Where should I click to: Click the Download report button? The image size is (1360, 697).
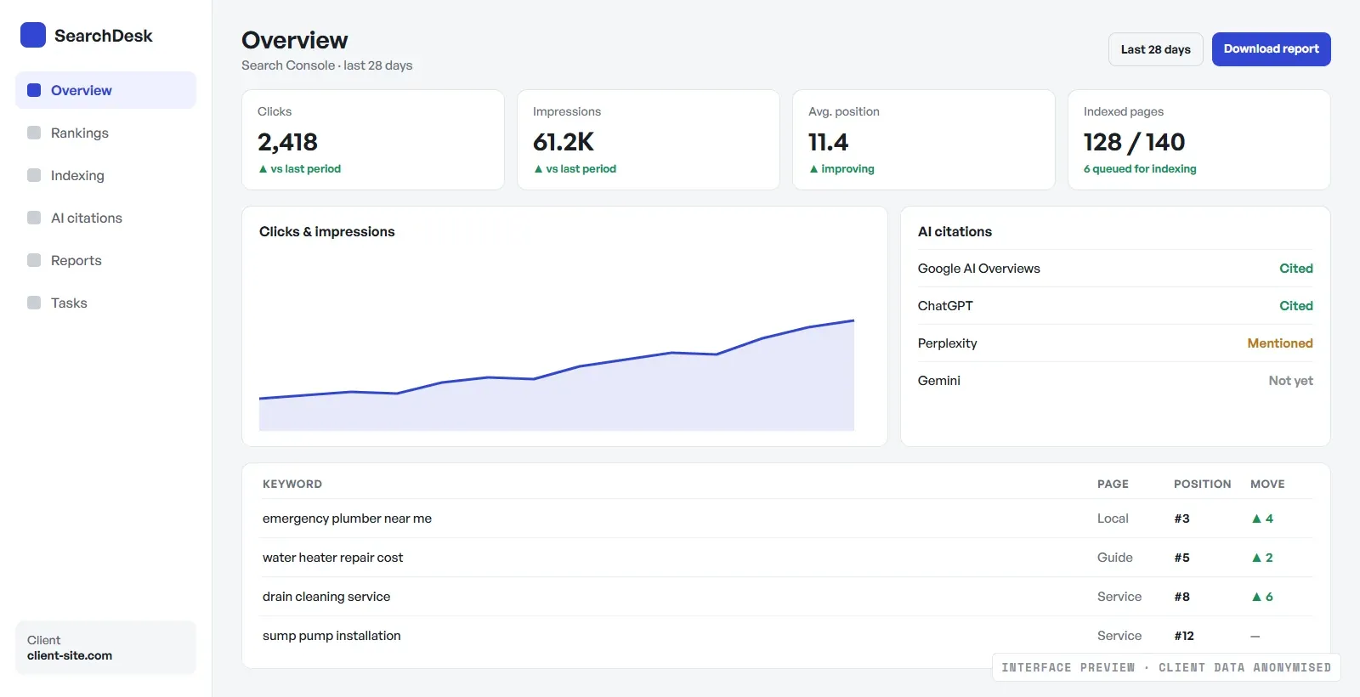pyautogui.click(x=1271, y=49)
